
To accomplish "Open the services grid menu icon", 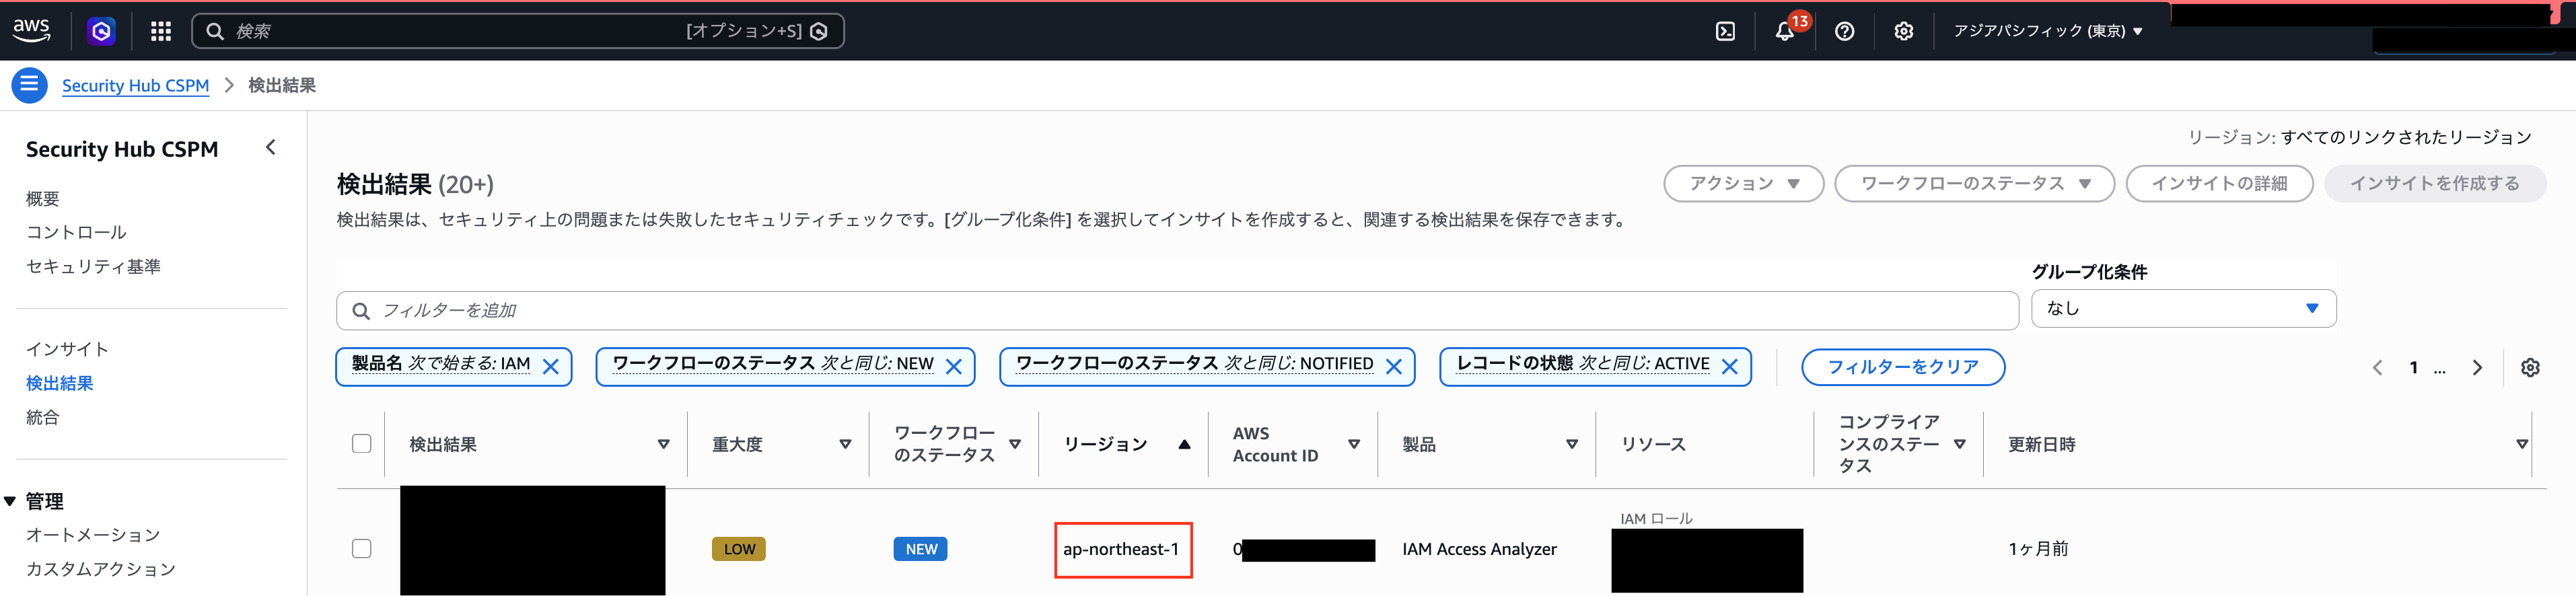I will (x=161, y=31).
